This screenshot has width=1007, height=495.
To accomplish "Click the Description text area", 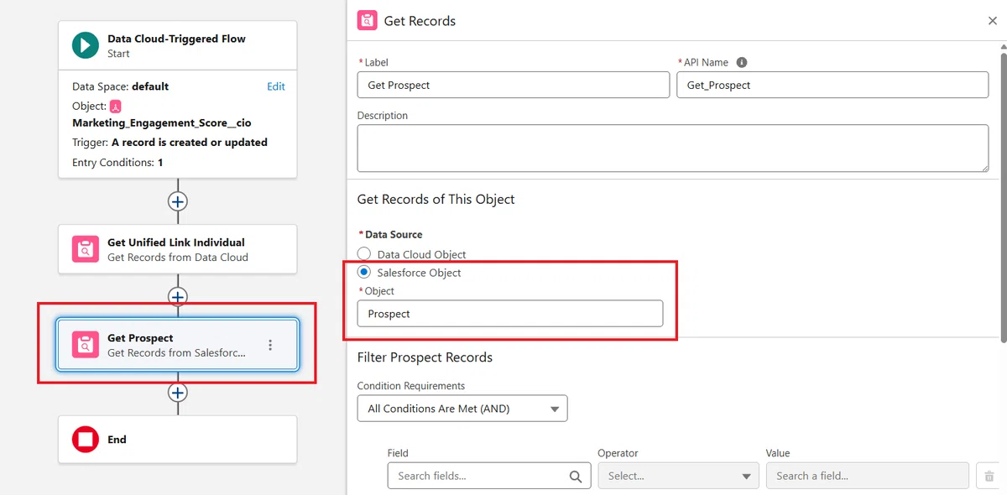I will click(x=673, y=148).
